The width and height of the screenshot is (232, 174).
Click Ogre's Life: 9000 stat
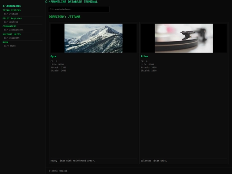[57, 64]
